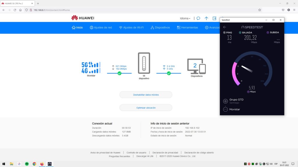Image resolution: width=298 pixels, height=167 pixels.
Task: Click the update arrow icon in Huawei header
Action: pyautogui.click(x=206, y=18)
